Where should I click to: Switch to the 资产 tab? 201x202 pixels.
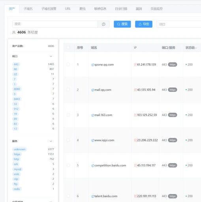point(12,9)
